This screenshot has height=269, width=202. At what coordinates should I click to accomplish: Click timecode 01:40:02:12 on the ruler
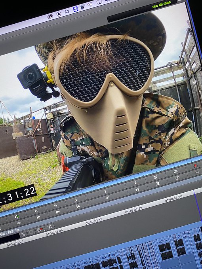click(x=94, y=221)
